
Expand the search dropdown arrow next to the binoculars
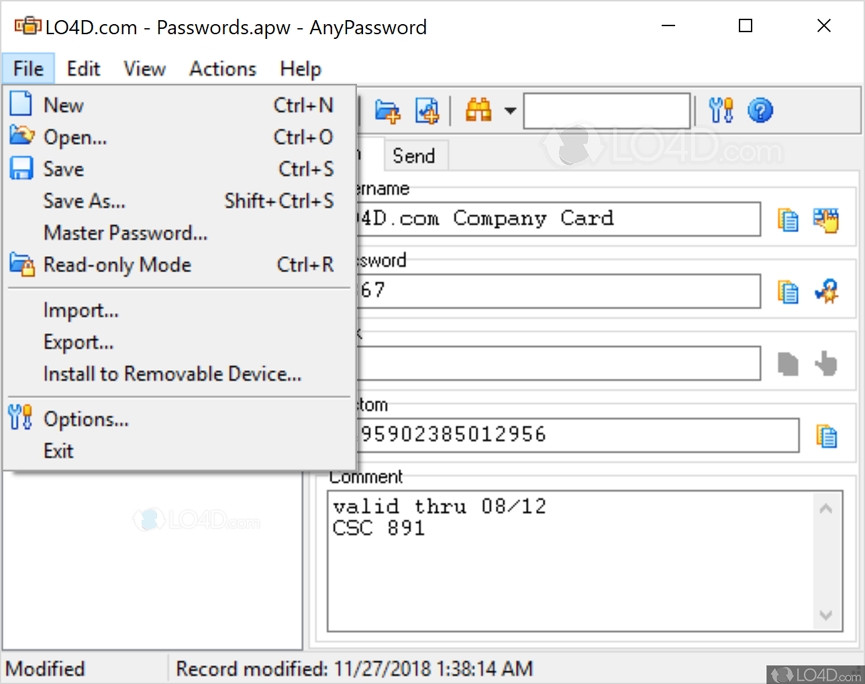coord(510,111)
